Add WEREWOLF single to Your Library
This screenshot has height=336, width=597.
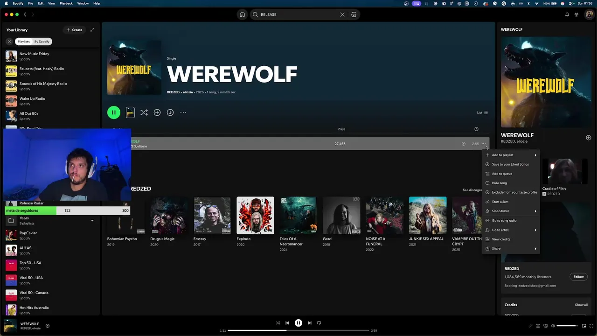pyautogui.click(x=157, y=112)
